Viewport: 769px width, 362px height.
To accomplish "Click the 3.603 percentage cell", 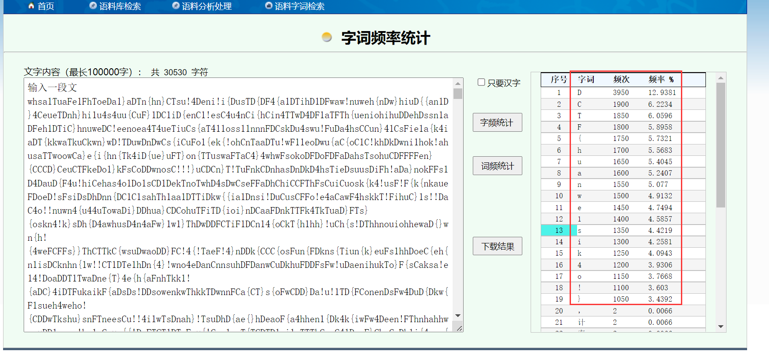I will click(x=658, y=288).
